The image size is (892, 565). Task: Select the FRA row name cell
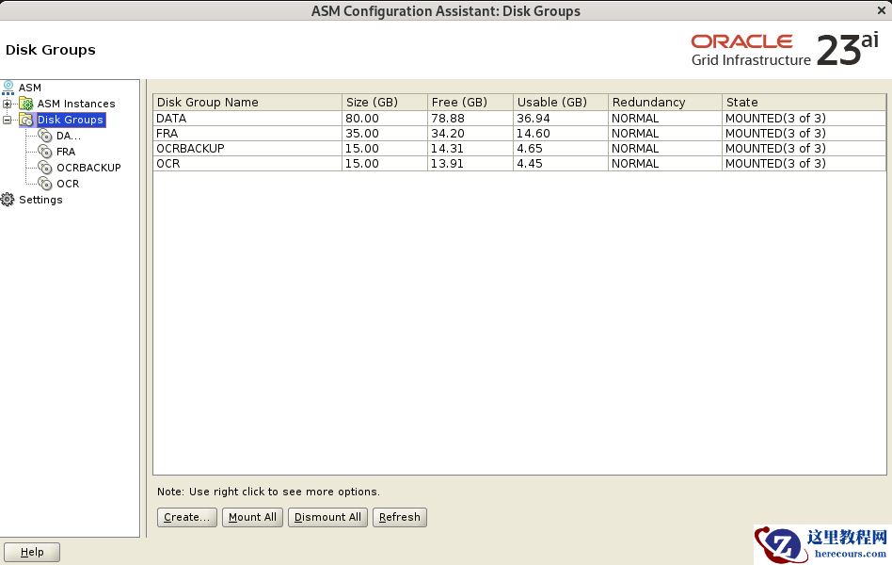(247, 134)
